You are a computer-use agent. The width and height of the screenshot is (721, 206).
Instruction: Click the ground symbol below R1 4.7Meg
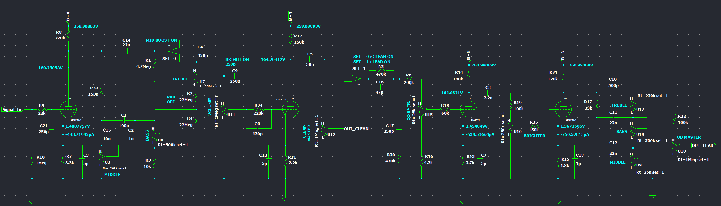[155, 80]
